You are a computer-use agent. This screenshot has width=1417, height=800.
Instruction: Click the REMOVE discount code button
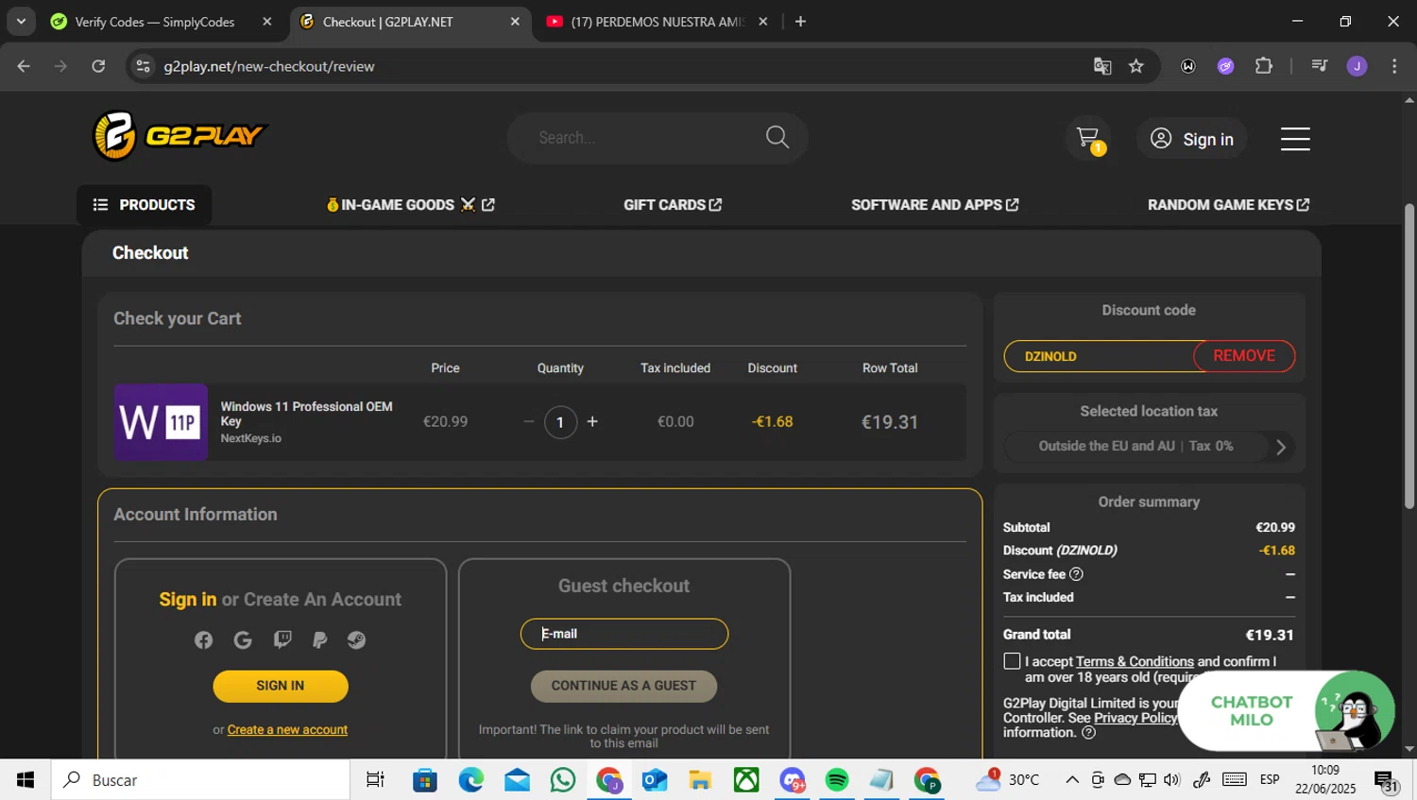(1244, 356)
